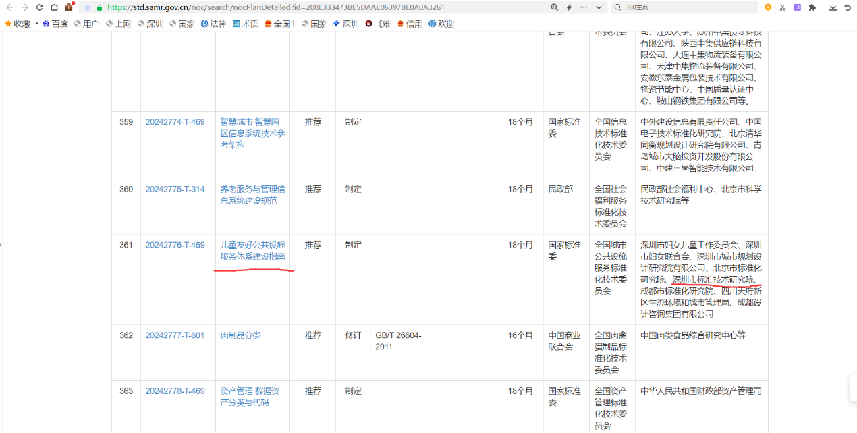Open the three-dot address bar menu
Viewport: 857px width, 433px height.
coord(584,7)
